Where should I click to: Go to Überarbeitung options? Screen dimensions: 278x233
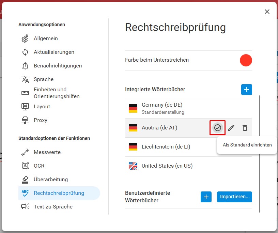point(59,180)
